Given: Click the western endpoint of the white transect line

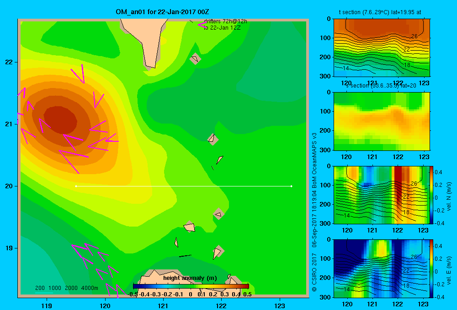Looking at the screenshot, I should [76, 186].
